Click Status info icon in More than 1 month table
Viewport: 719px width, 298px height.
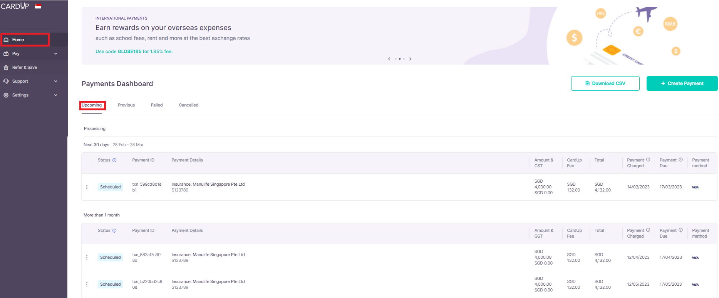(114, 231)
